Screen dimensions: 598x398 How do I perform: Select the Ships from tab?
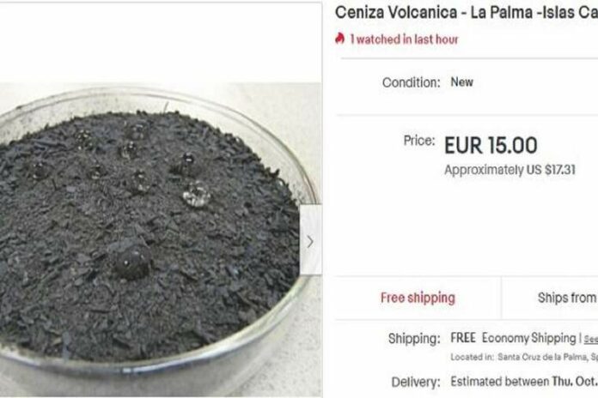point(550,298)
